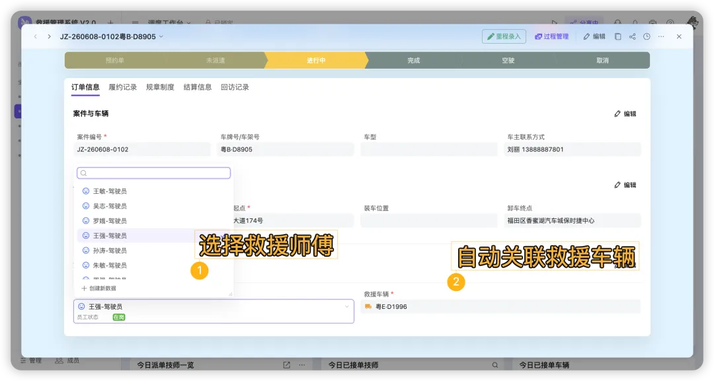The image size is (714, 381).
Task: Close the record detail dialog
Action: pos(679,36)
